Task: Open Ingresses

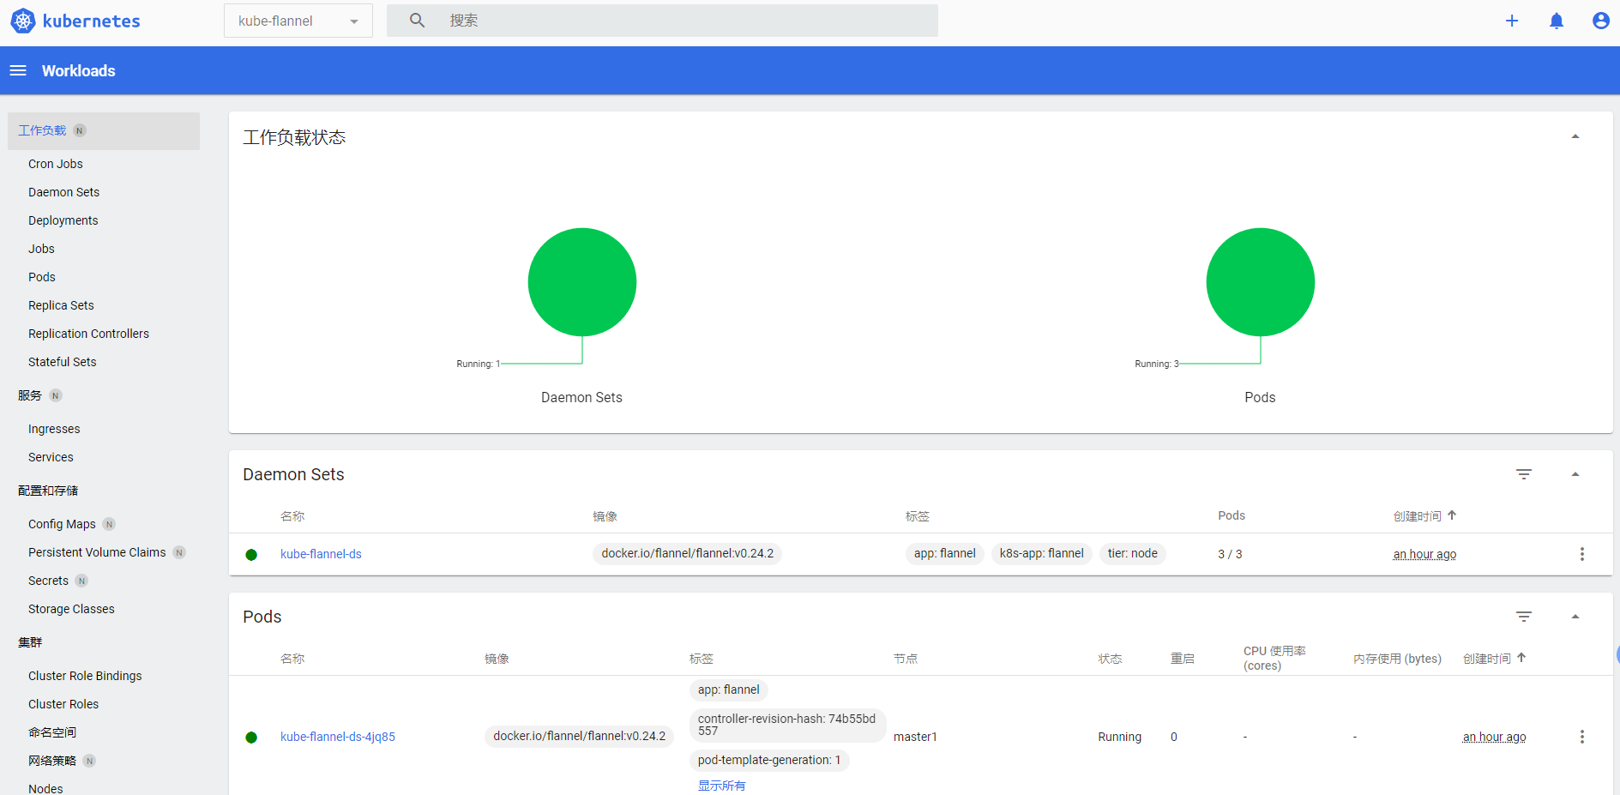Action: point(54,429)
